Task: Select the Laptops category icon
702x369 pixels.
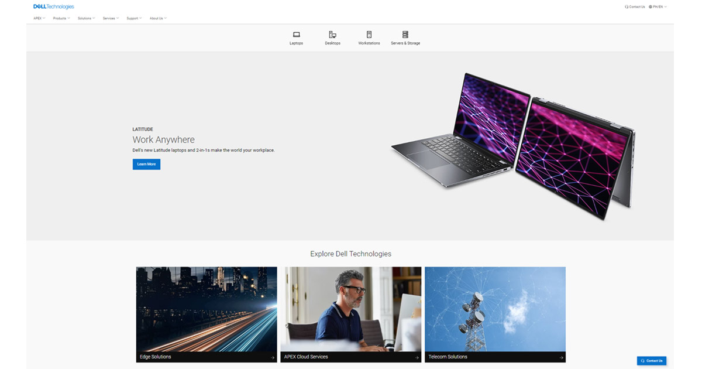Action: (x=297, y=35)
